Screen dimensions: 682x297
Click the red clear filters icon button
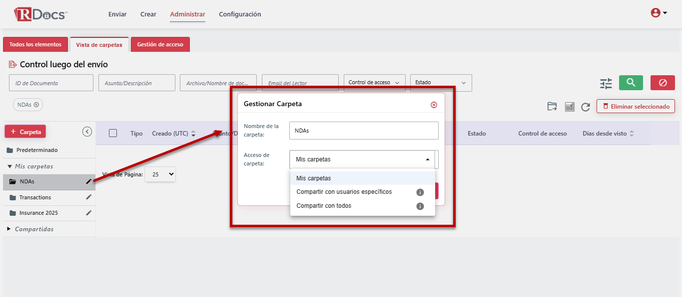[663, 83]
